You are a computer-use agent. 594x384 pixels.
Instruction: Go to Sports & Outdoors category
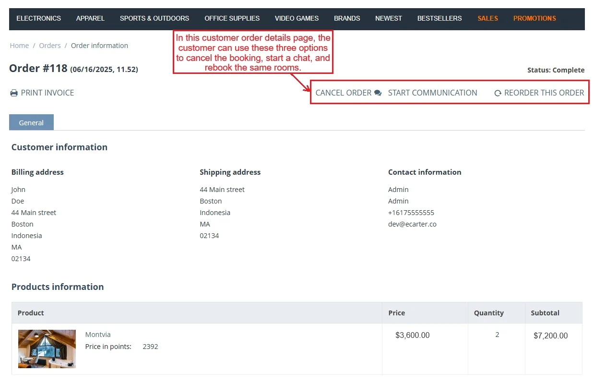click(x=154, y=18)
